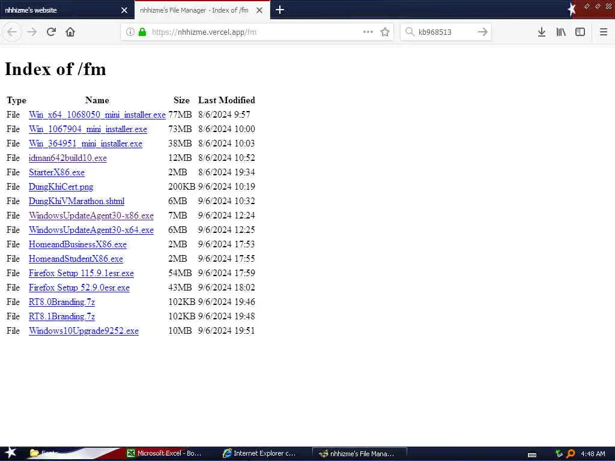This screenshot has width=615, height=461.
Task: Click the Size column header
Action: coord(181,100)
